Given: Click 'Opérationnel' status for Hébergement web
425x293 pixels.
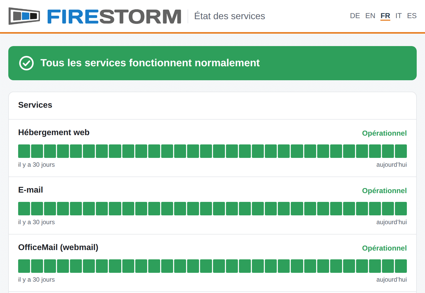Looking at the screenshot, I should tap(384, 133).
